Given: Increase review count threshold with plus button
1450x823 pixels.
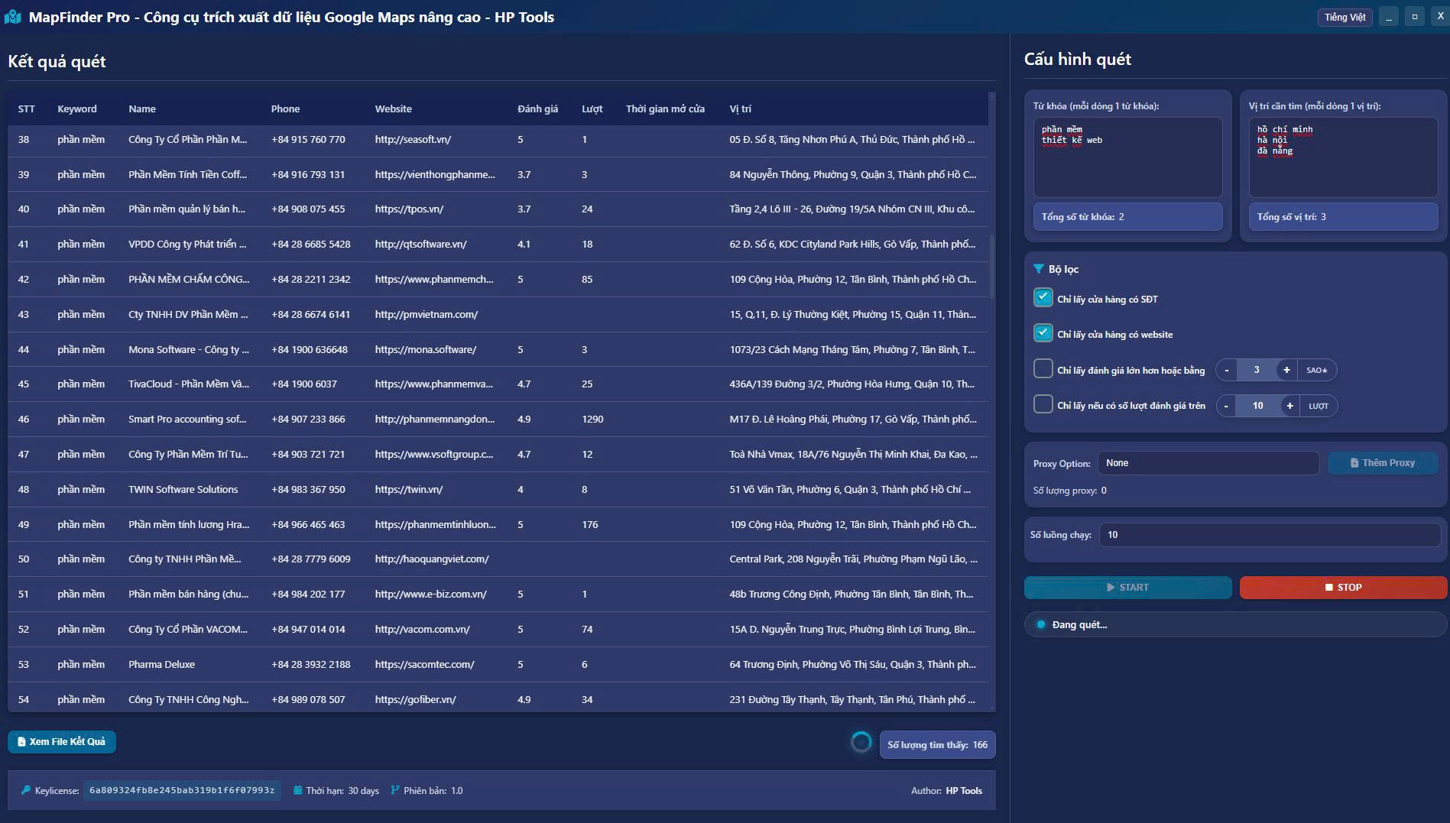Looking at the screenshot, I should tap(1289, 406).
